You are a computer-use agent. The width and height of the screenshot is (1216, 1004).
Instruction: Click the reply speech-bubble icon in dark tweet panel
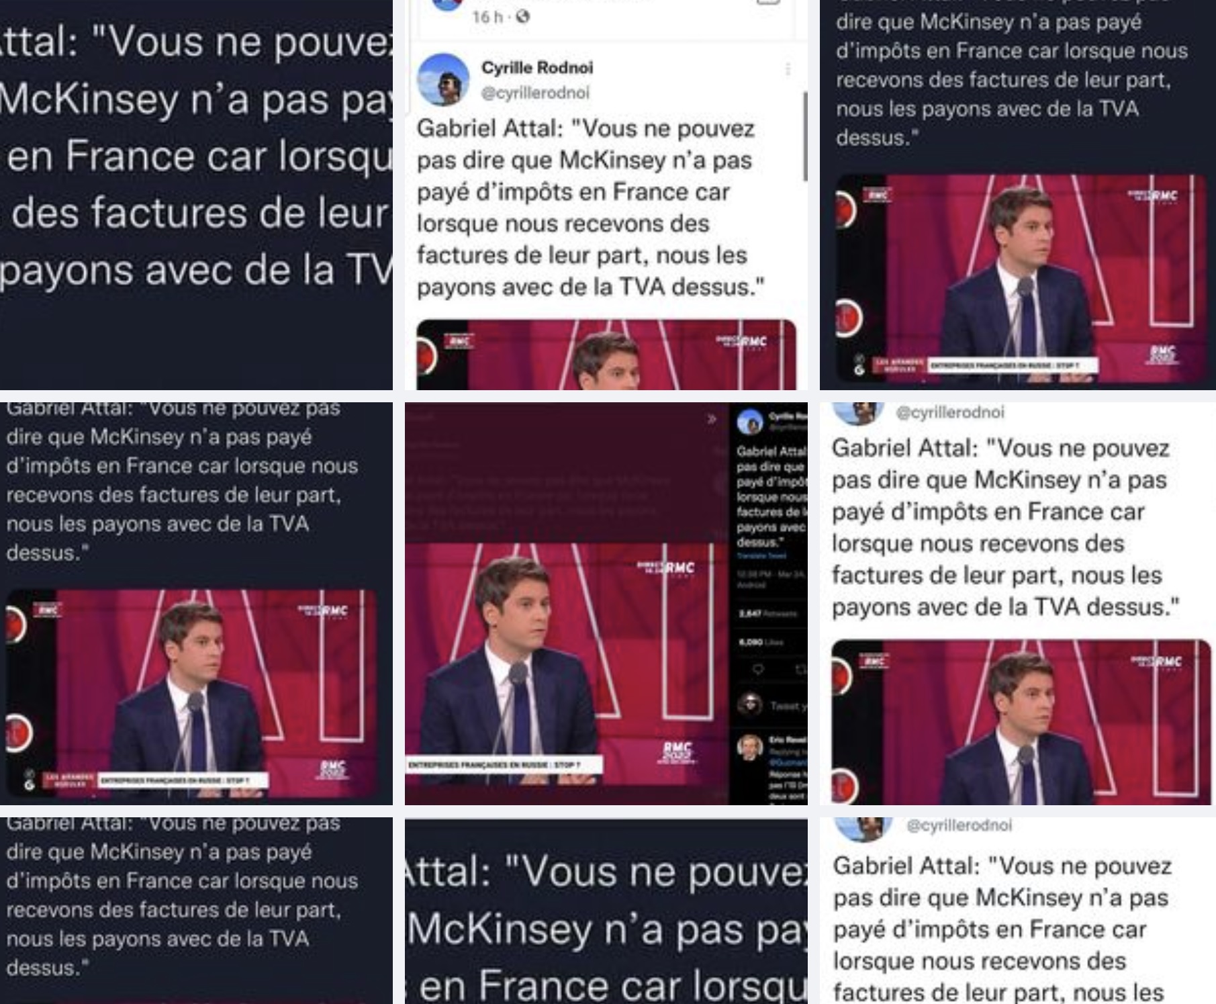click(758, 670)
